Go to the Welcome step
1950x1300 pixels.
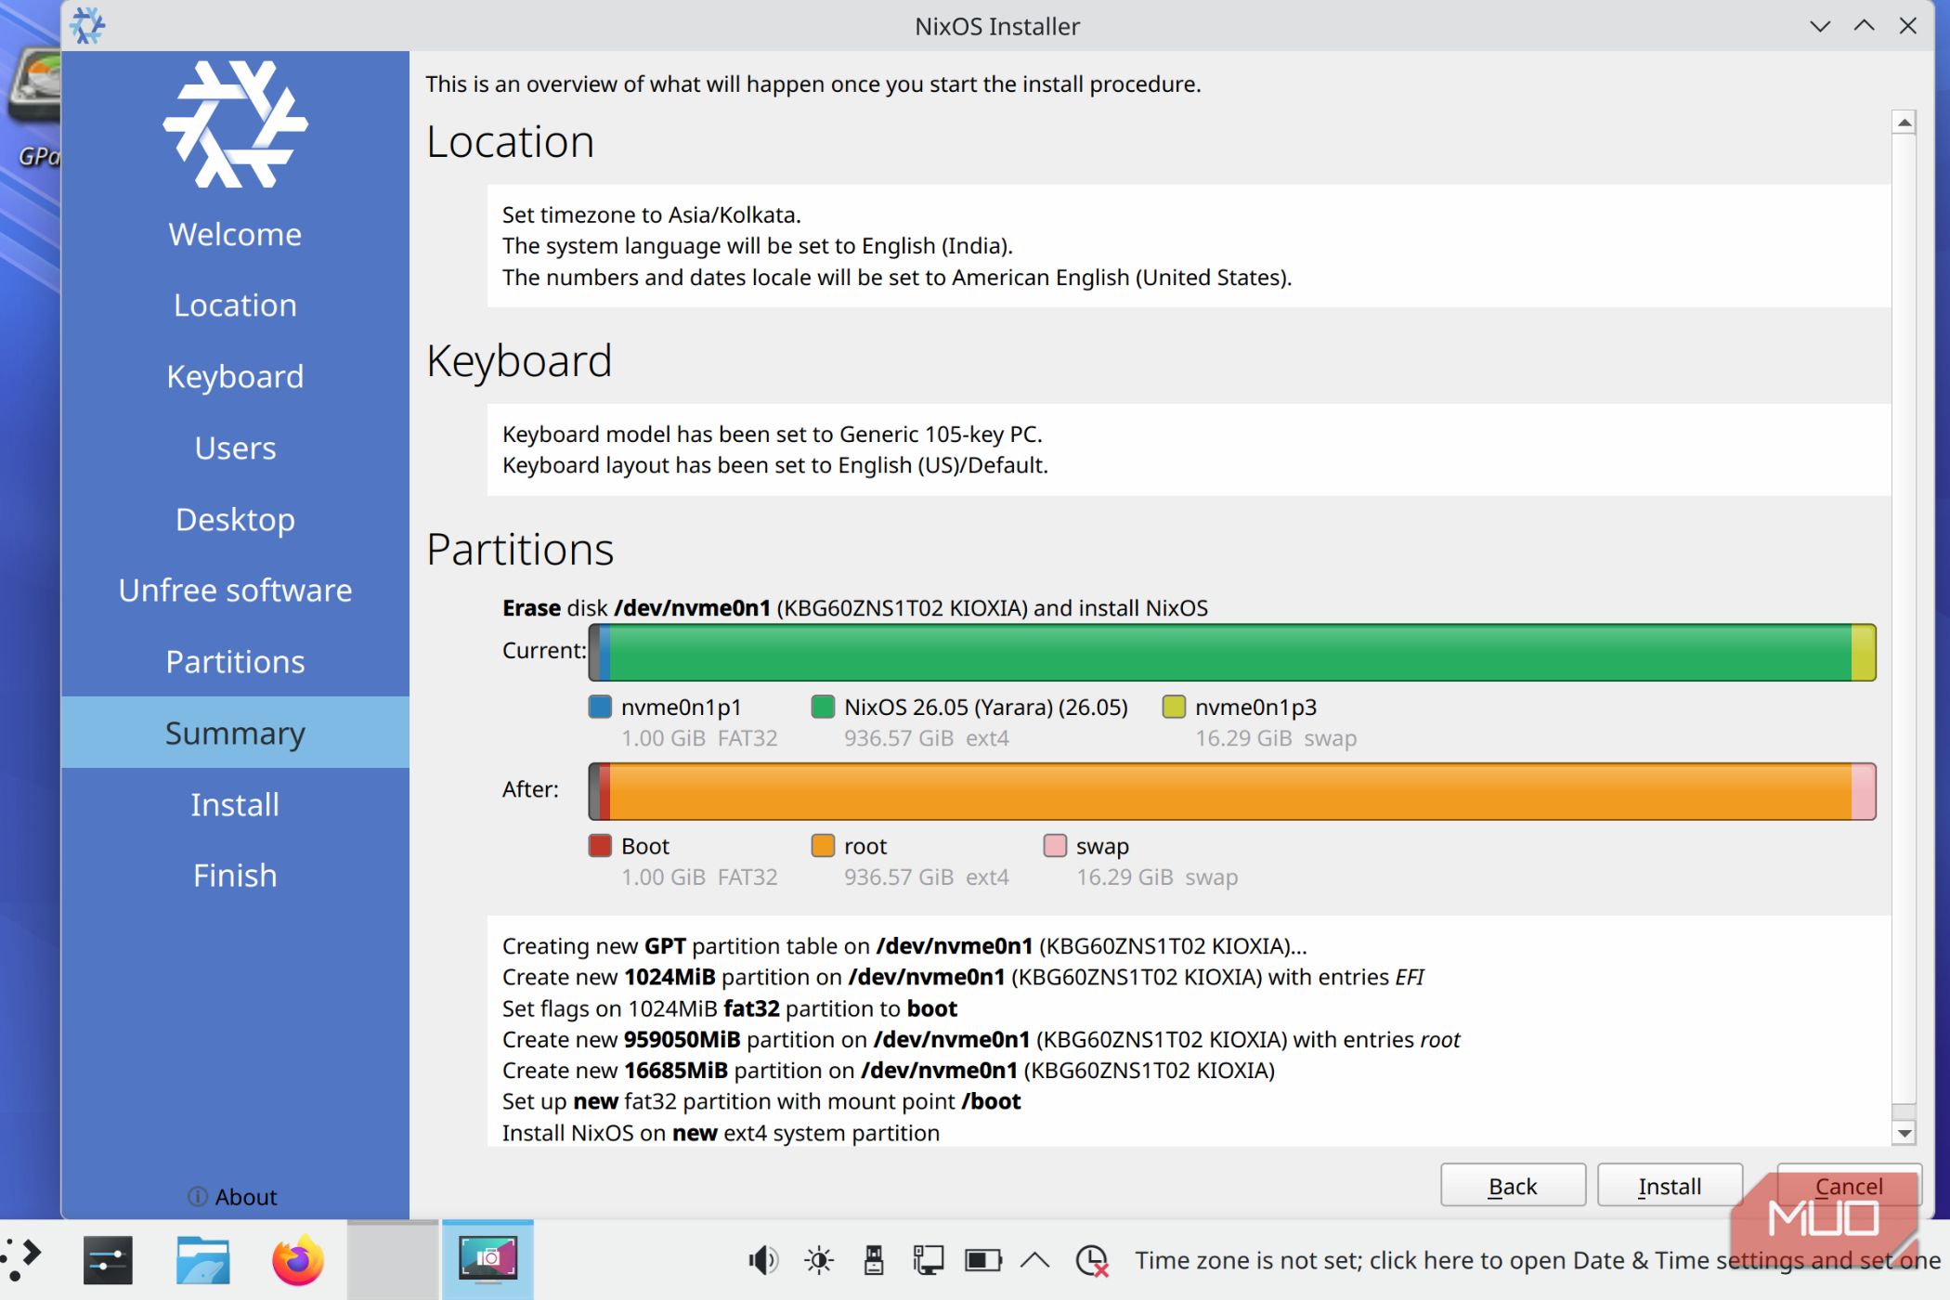(235, 234)
